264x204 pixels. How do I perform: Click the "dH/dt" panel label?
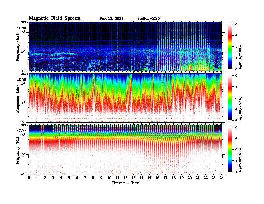point(21,28)
